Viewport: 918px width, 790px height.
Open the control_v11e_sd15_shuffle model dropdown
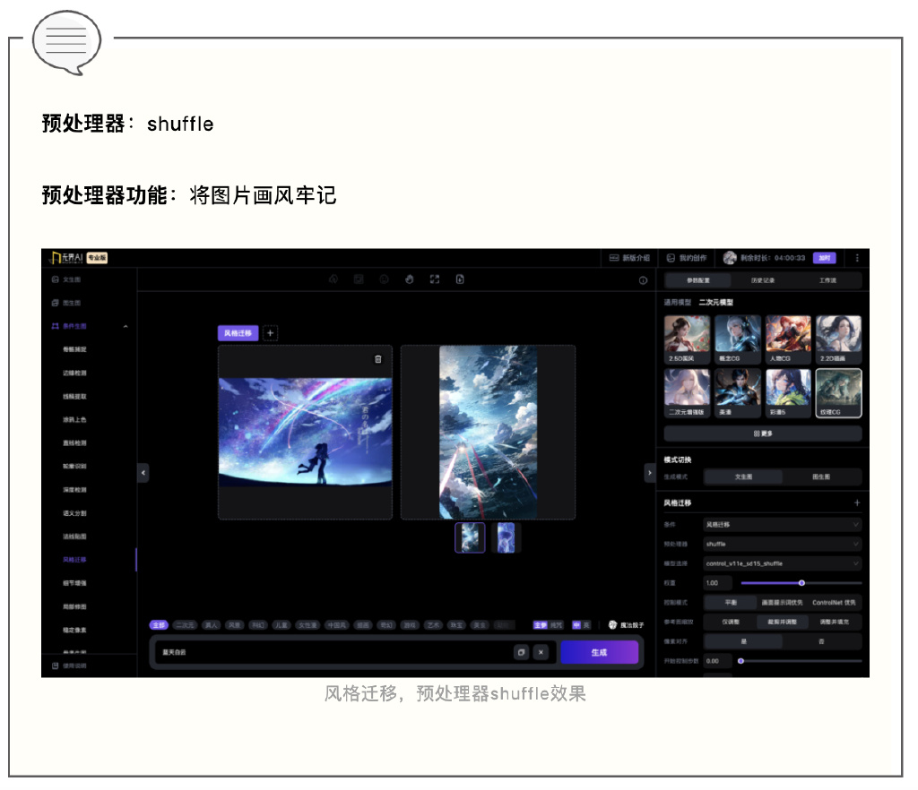(782, 563)
